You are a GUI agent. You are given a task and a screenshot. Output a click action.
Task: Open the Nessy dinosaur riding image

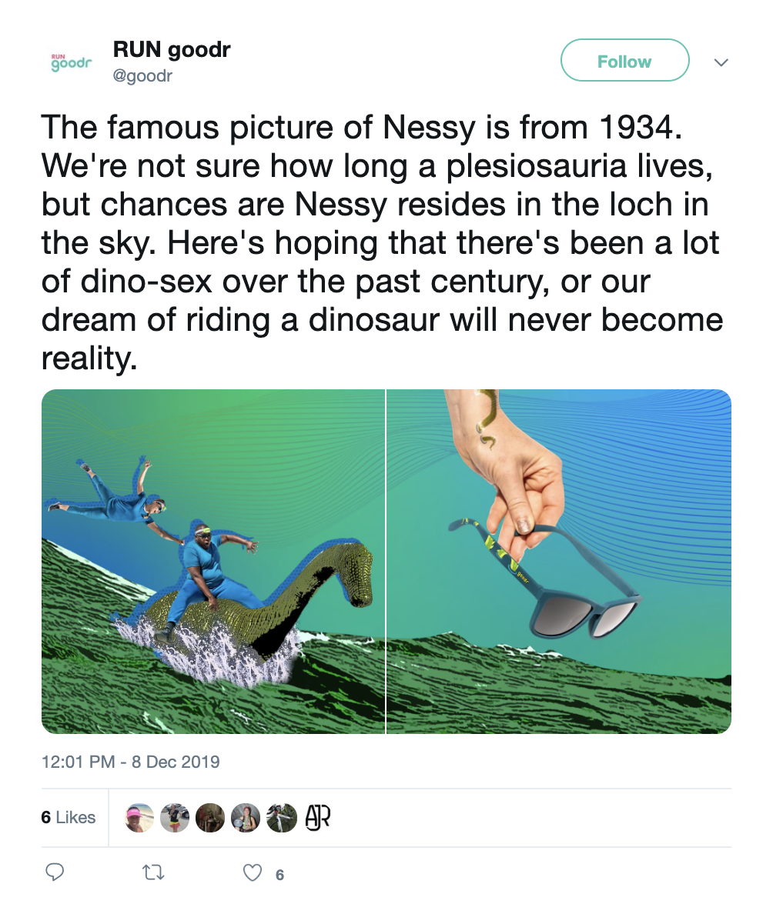point(213,562)
